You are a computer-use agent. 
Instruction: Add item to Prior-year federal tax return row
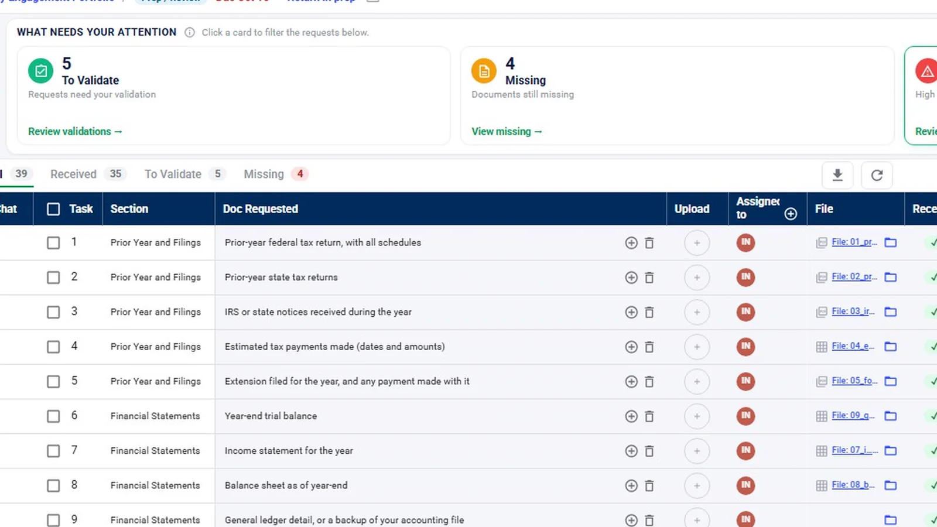[631, 243]
